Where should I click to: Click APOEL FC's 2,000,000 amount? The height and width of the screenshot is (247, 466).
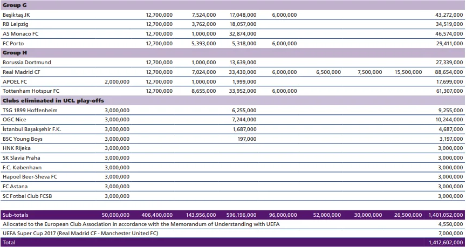pos(116,82)
